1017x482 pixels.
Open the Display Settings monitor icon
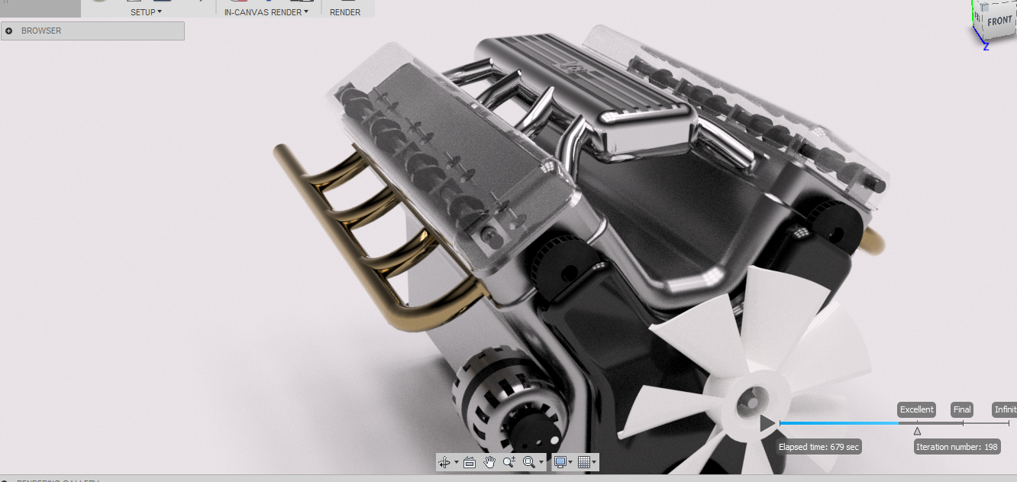tap(560, 462)
